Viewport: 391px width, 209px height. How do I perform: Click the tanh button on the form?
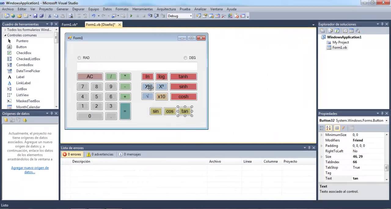click(x=183, y=77)
